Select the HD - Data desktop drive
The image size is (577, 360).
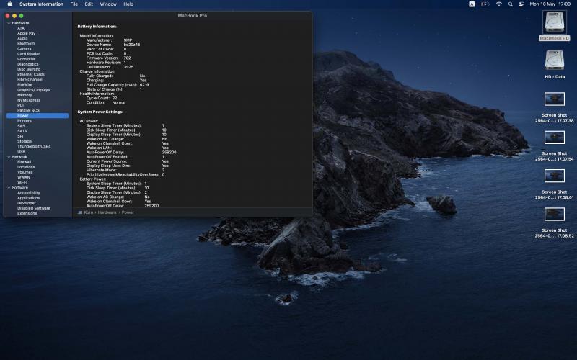tap(555, 64)
